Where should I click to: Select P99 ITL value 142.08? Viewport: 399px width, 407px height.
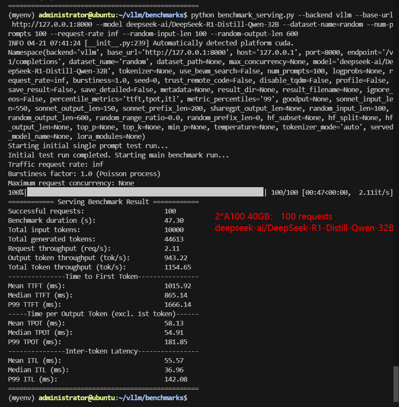(176, 379)
